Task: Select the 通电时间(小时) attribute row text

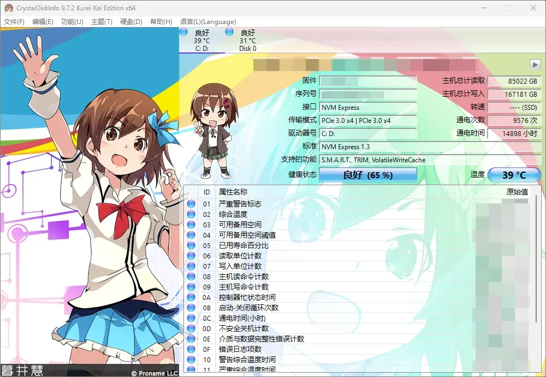Action: click(242, 318)
